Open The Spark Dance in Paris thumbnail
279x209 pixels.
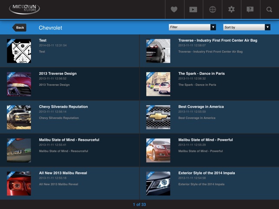(158, 84)
